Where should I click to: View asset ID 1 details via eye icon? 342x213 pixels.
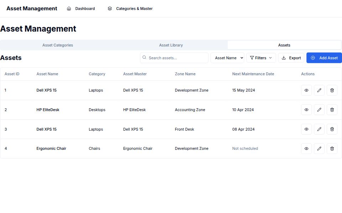[306, 90]
